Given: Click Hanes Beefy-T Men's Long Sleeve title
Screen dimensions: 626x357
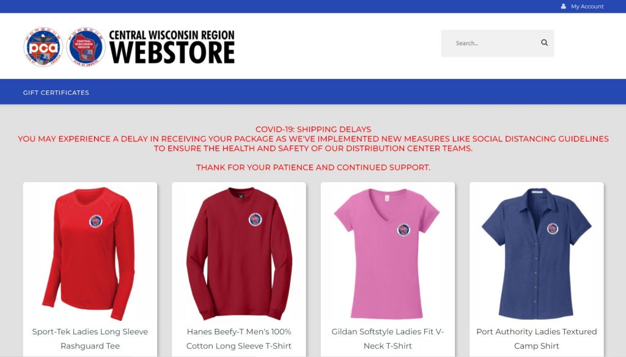Looking at the screenshot, I should 239,339.
